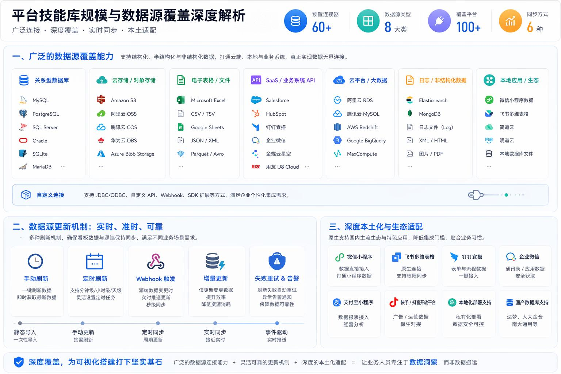
Task: Click the red Oracle icon
Action: pos(23,140)
